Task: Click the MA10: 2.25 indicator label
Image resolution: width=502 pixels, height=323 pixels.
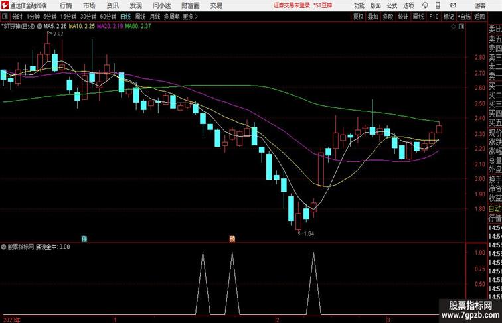Action: pos(82,27)
